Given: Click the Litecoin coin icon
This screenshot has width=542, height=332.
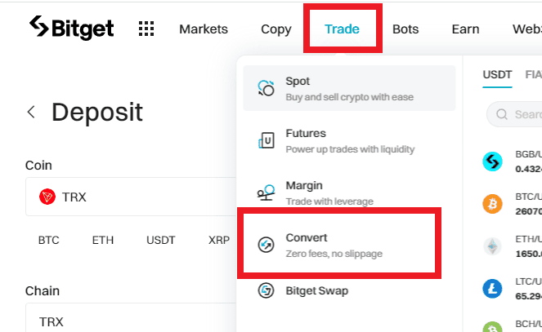Looking at the screenshot, I should click(x=492, y=289).
